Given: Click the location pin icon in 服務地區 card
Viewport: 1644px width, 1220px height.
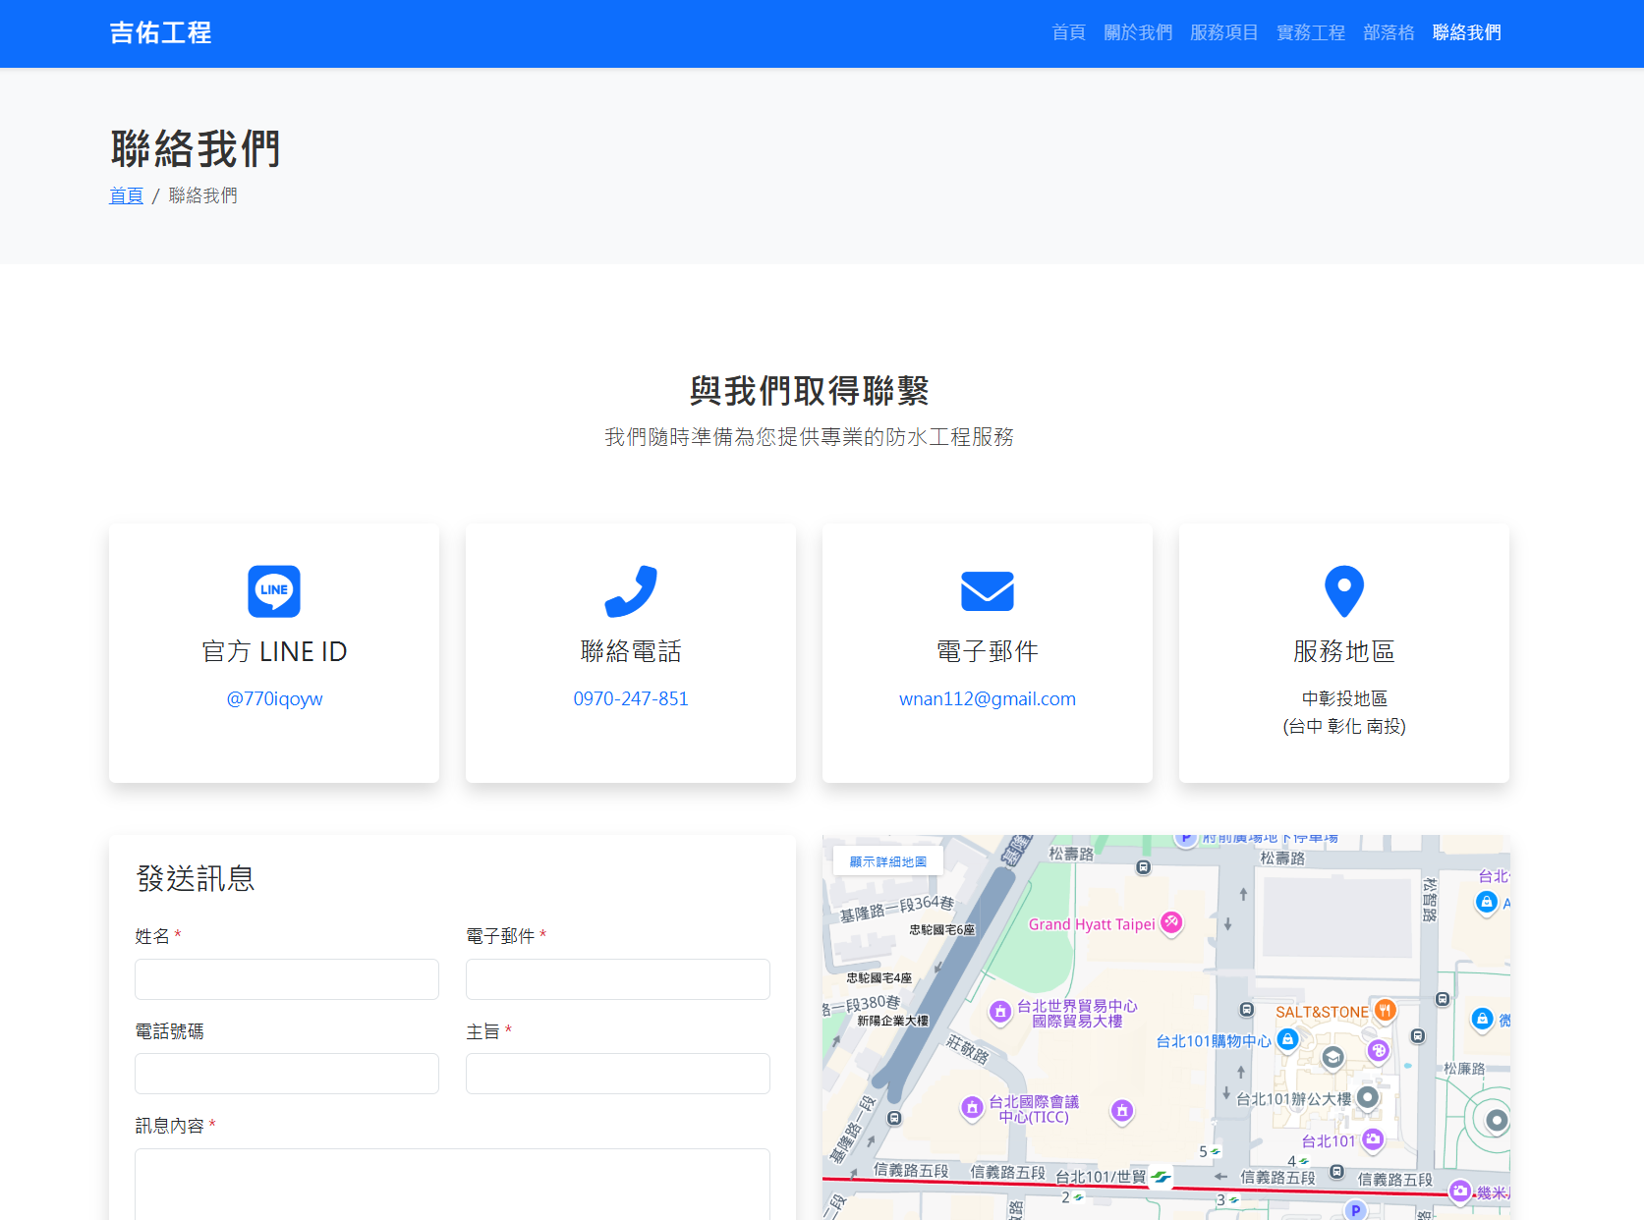Looking at the screenshot, I should tap(1343, 590).
